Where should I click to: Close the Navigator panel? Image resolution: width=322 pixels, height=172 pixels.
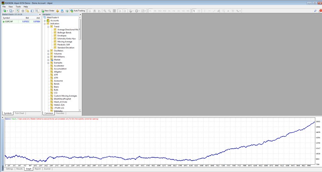[x=80, y=14]
